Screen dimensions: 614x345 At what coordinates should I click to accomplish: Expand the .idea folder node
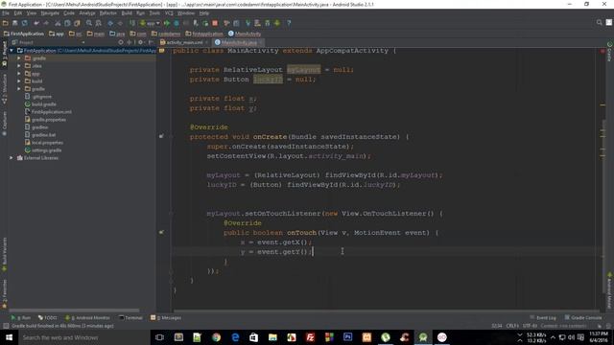coord(19,66)
